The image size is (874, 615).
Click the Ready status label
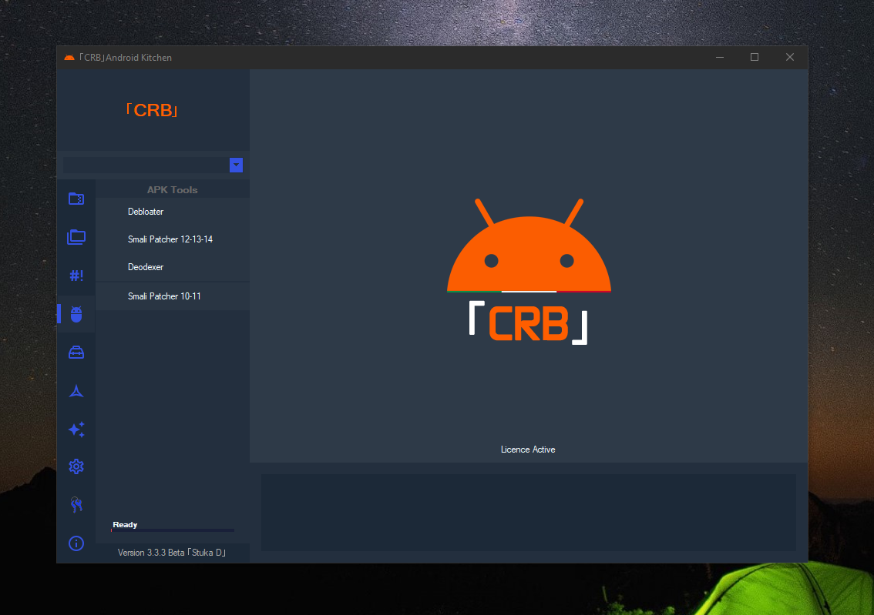pos(125,524)
